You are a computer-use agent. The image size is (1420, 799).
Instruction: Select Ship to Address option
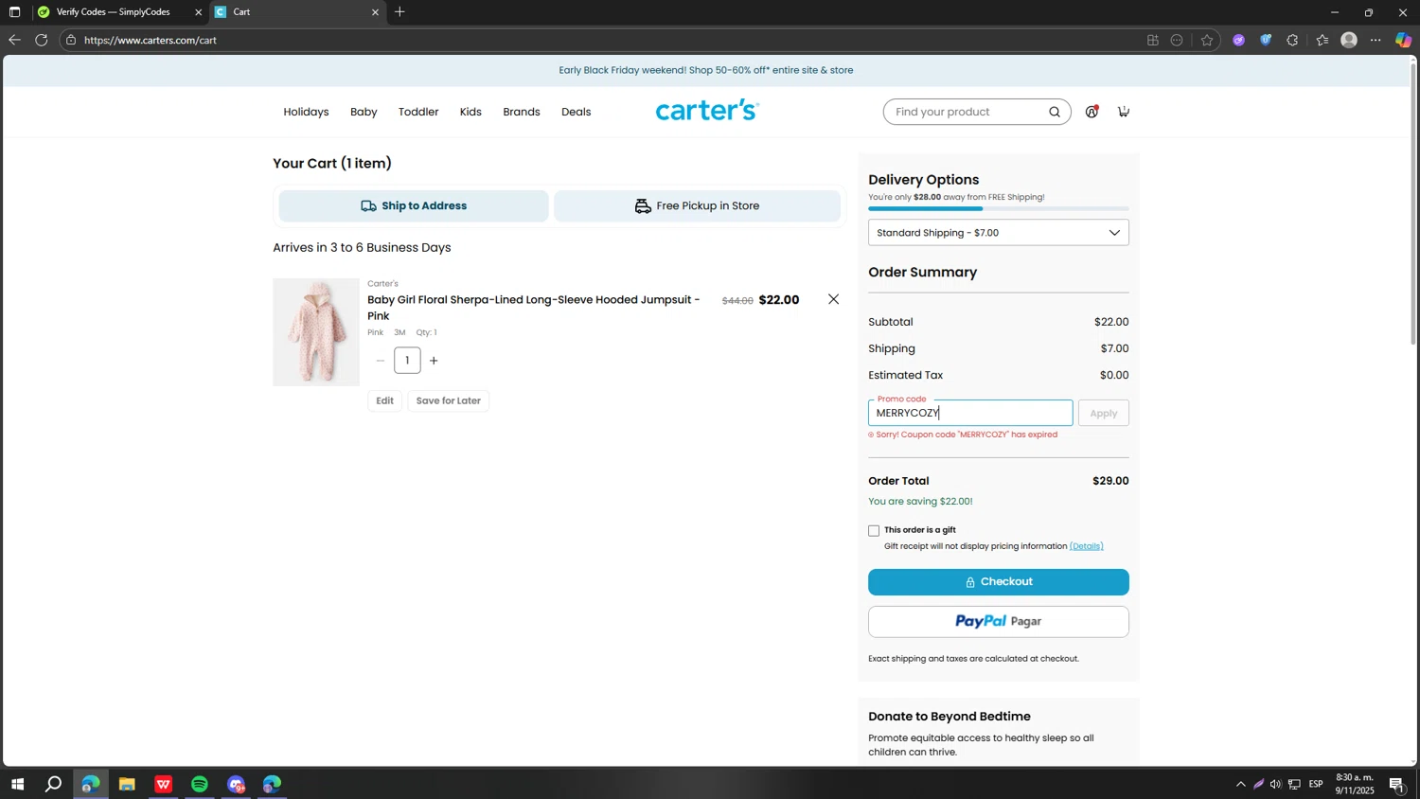point(414,206)
